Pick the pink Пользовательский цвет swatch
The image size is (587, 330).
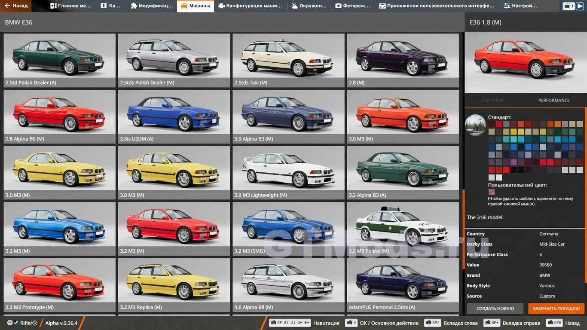point(491,192)
